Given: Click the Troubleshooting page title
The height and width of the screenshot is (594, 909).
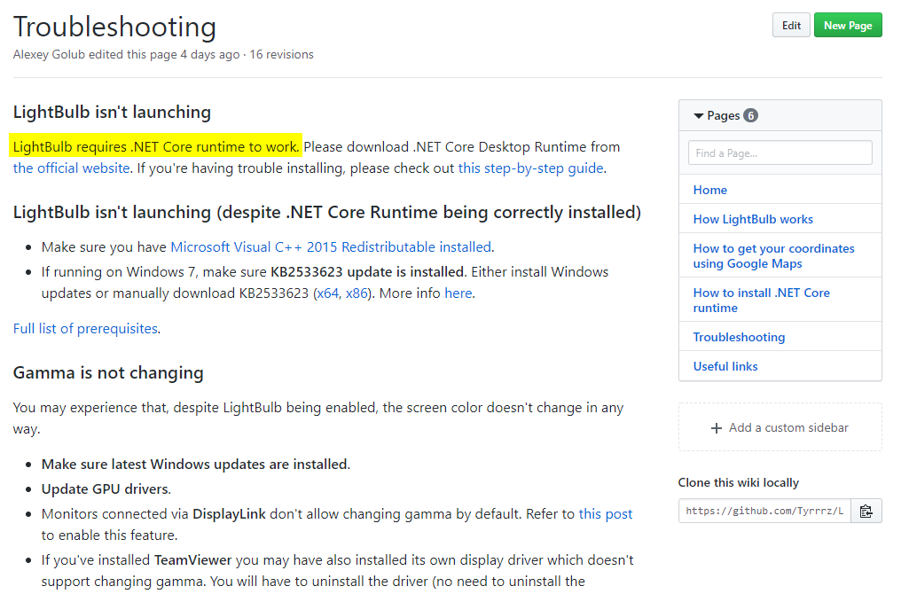Looking at the screenshot, I should coord(114,27).
